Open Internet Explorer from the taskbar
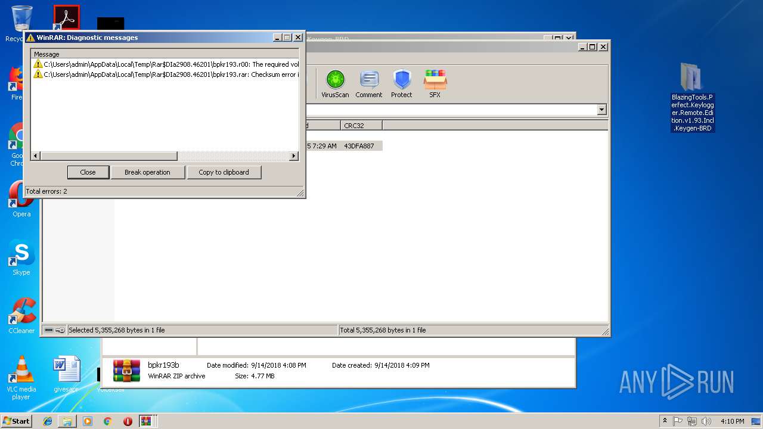This screenshot has width=763, height=429. point(48,421)
